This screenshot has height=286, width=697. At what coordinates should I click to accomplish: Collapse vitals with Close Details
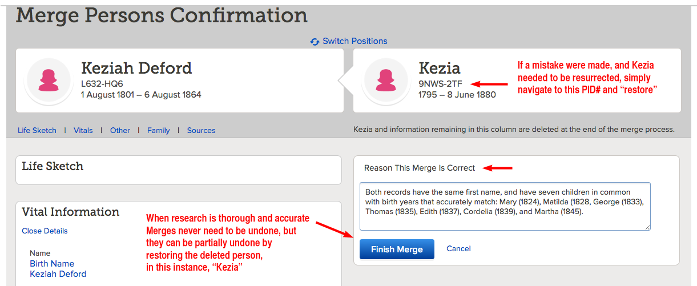click(45, 231)
